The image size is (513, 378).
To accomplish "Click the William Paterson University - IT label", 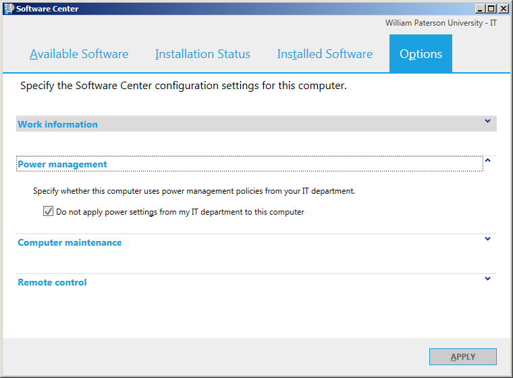I will click(441, 23).
